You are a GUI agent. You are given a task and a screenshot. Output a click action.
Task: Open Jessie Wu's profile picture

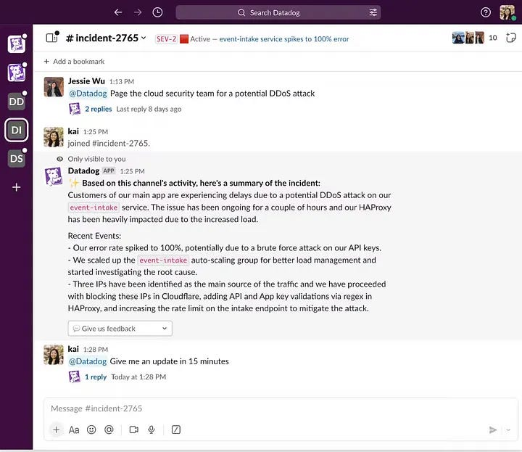click(x=54, y=86)
